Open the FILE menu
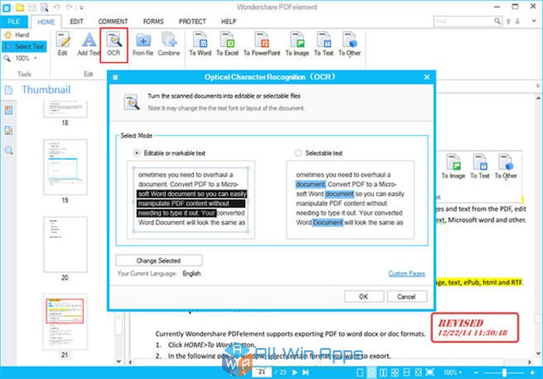This screenshot has height=379, width=543. (14, 22)
